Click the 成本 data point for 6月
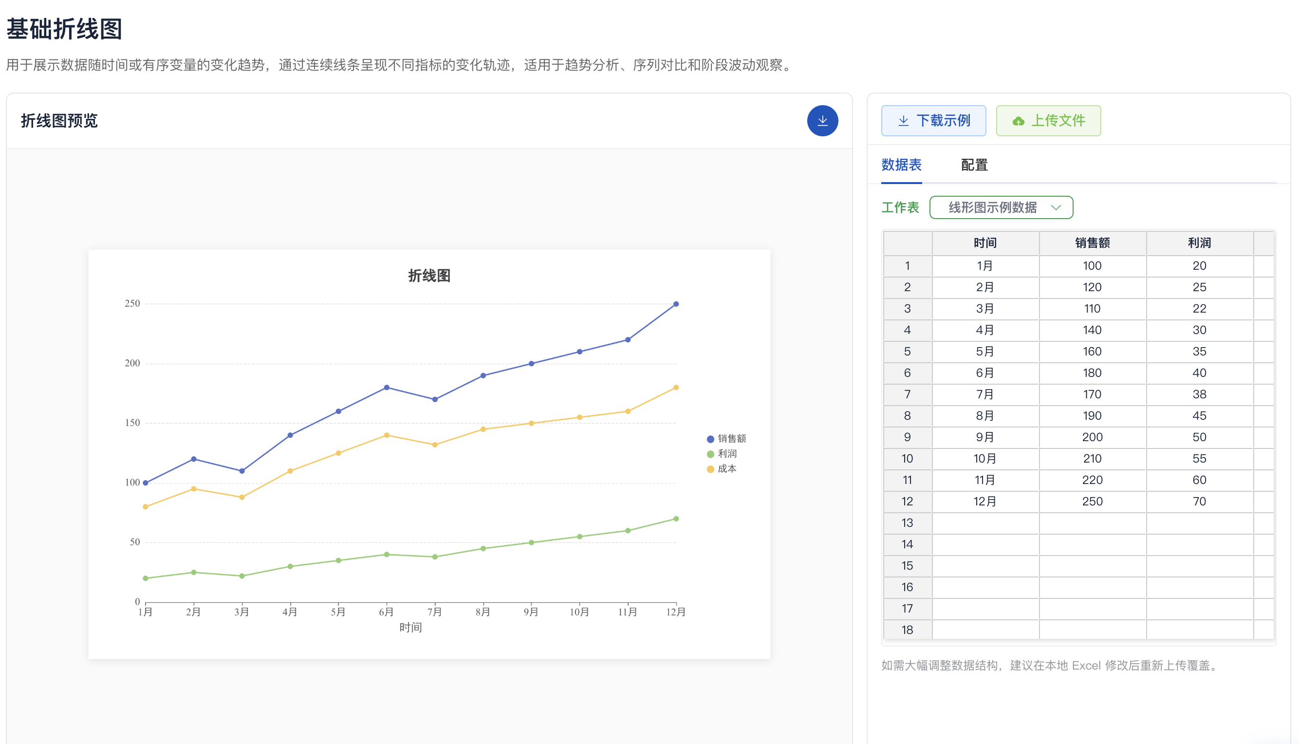Image resolution: width=1299 pixels, height=744 pixels. [x=387, y=435]
